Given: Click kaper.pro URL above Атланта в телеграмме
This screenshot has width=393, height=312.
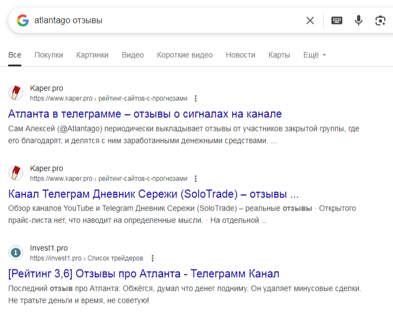Looking at the screenshot, I should pos(108,98).
